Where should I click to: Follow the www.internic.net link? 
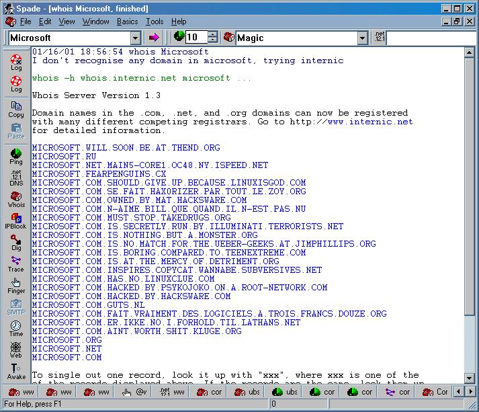[x=370, y=122]
